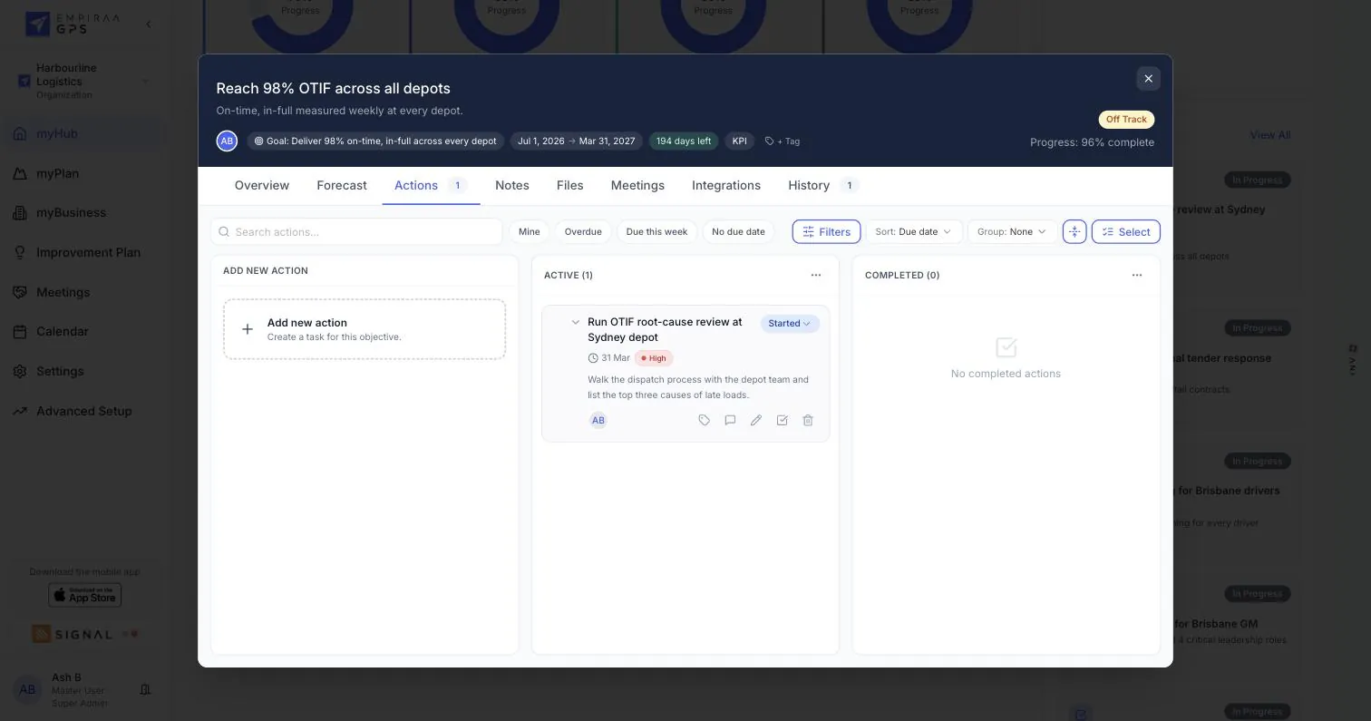Open the Completed column options menu
Image resolution: width=1371 pixels, height=721 pixels.
(x=1137, y=275)
